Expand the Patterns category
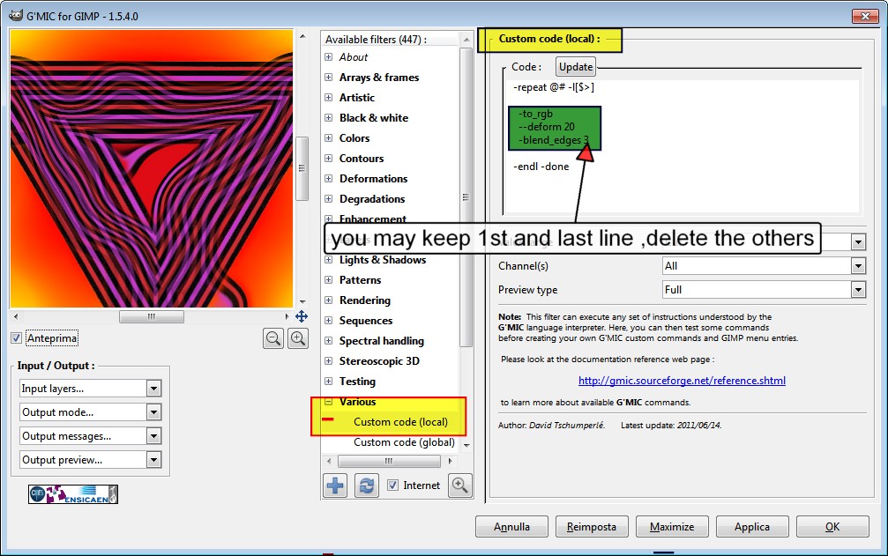This screenshot has height=556, width=888. tap(328, 280)
